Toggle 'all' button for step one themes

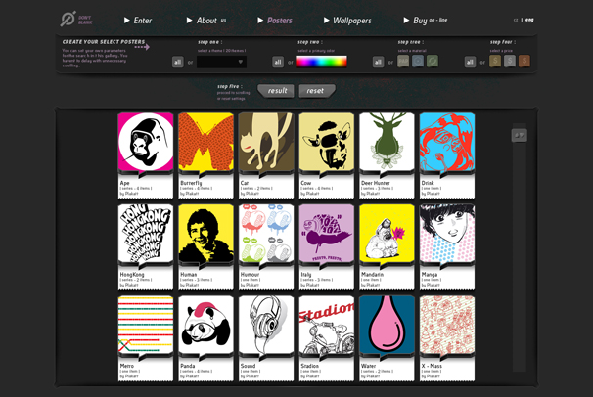click(x=177, y=62)
